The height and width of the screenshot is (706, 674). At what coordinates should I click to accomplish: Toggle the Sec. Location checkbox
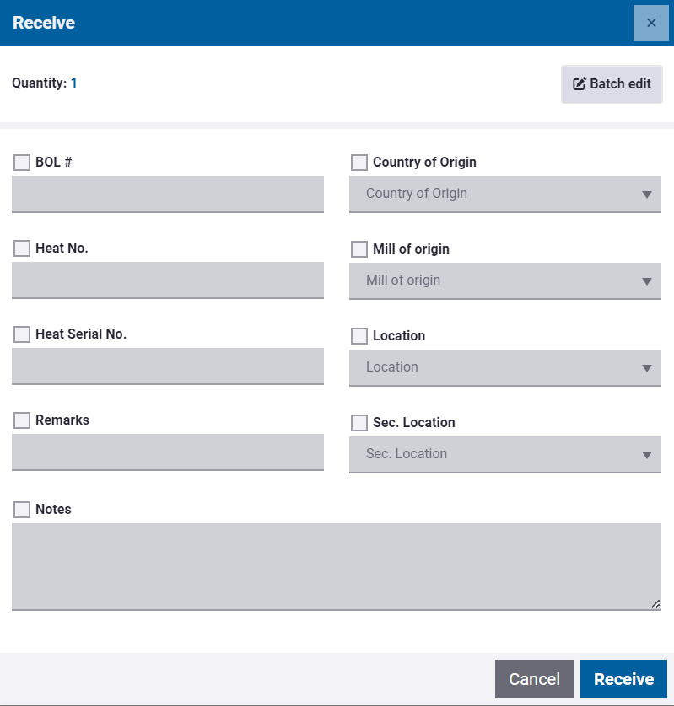click(359, 423)
